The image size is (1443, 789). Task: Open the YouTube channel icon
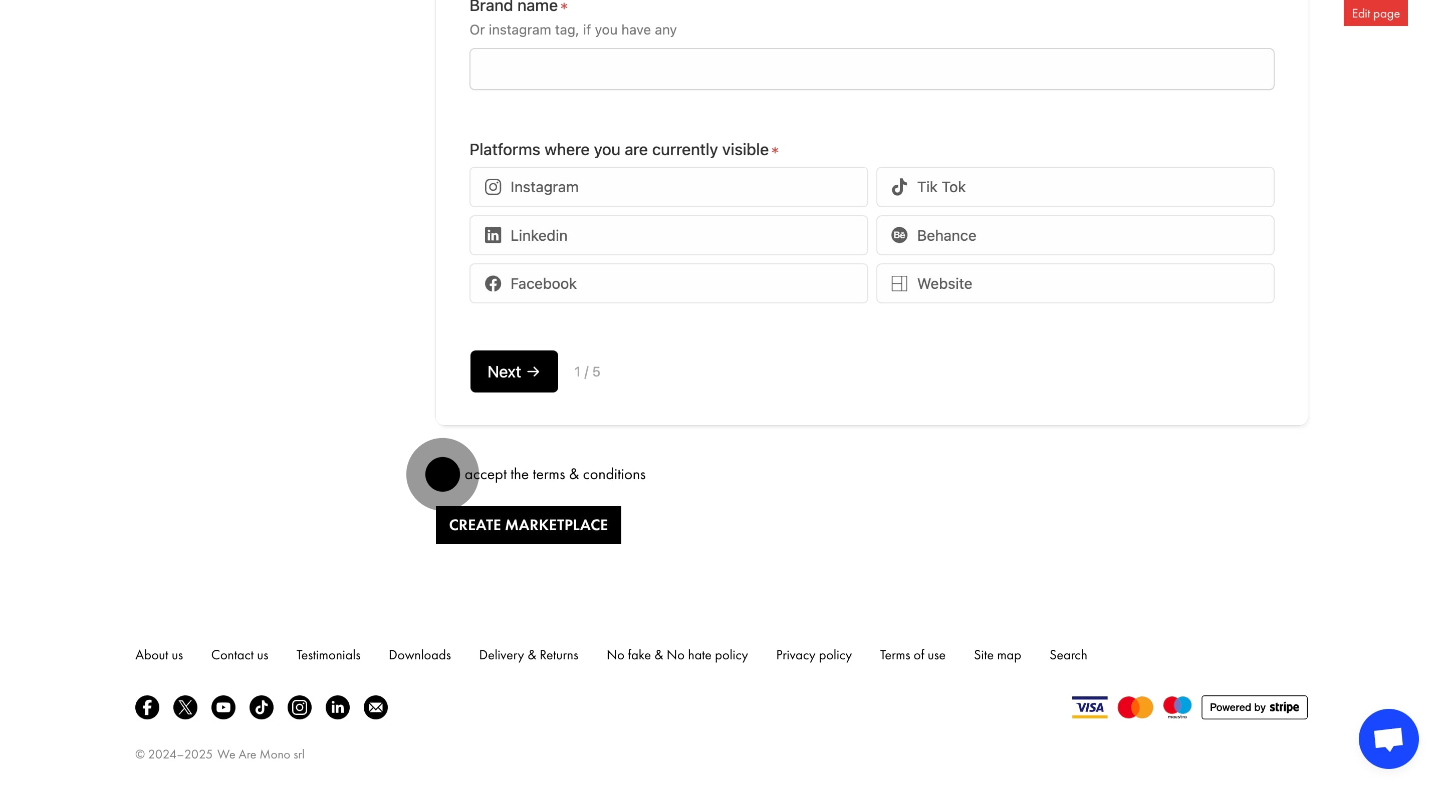tap(223, 707)
